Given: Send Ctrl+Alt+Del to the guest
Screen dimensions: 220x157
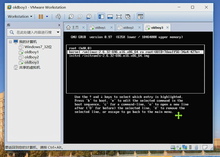Looking at the screenshot, I should 58,17.
